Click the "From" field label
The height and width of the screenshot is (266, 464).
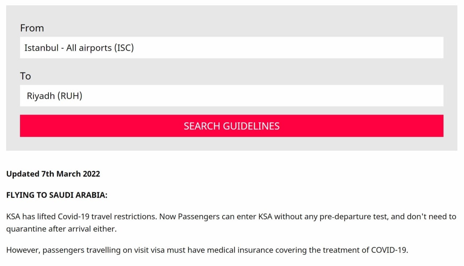pyautogui.click(x=32, y=28)
